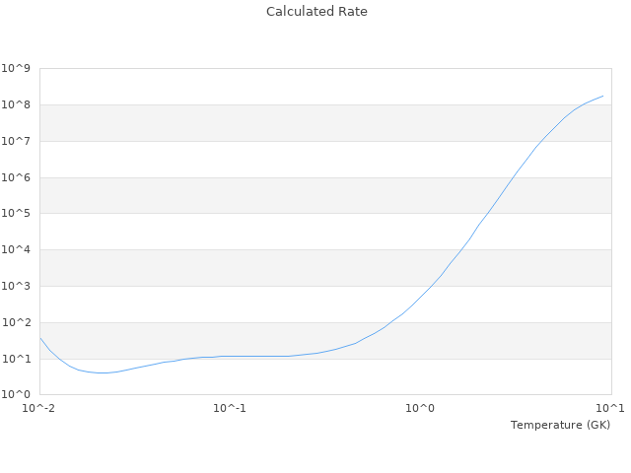The height and width of the screenshot is (473, 631).
Task: Select the 10^1 x-axis tick label
Action: click(611, 409)
